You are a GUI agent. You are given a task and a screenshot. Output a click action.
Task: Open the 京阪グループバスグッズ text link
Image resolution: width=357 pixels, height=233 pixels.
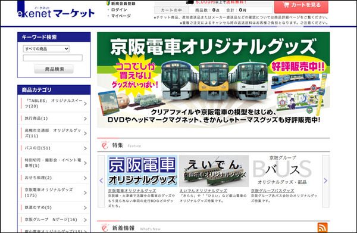coord(273,191)
